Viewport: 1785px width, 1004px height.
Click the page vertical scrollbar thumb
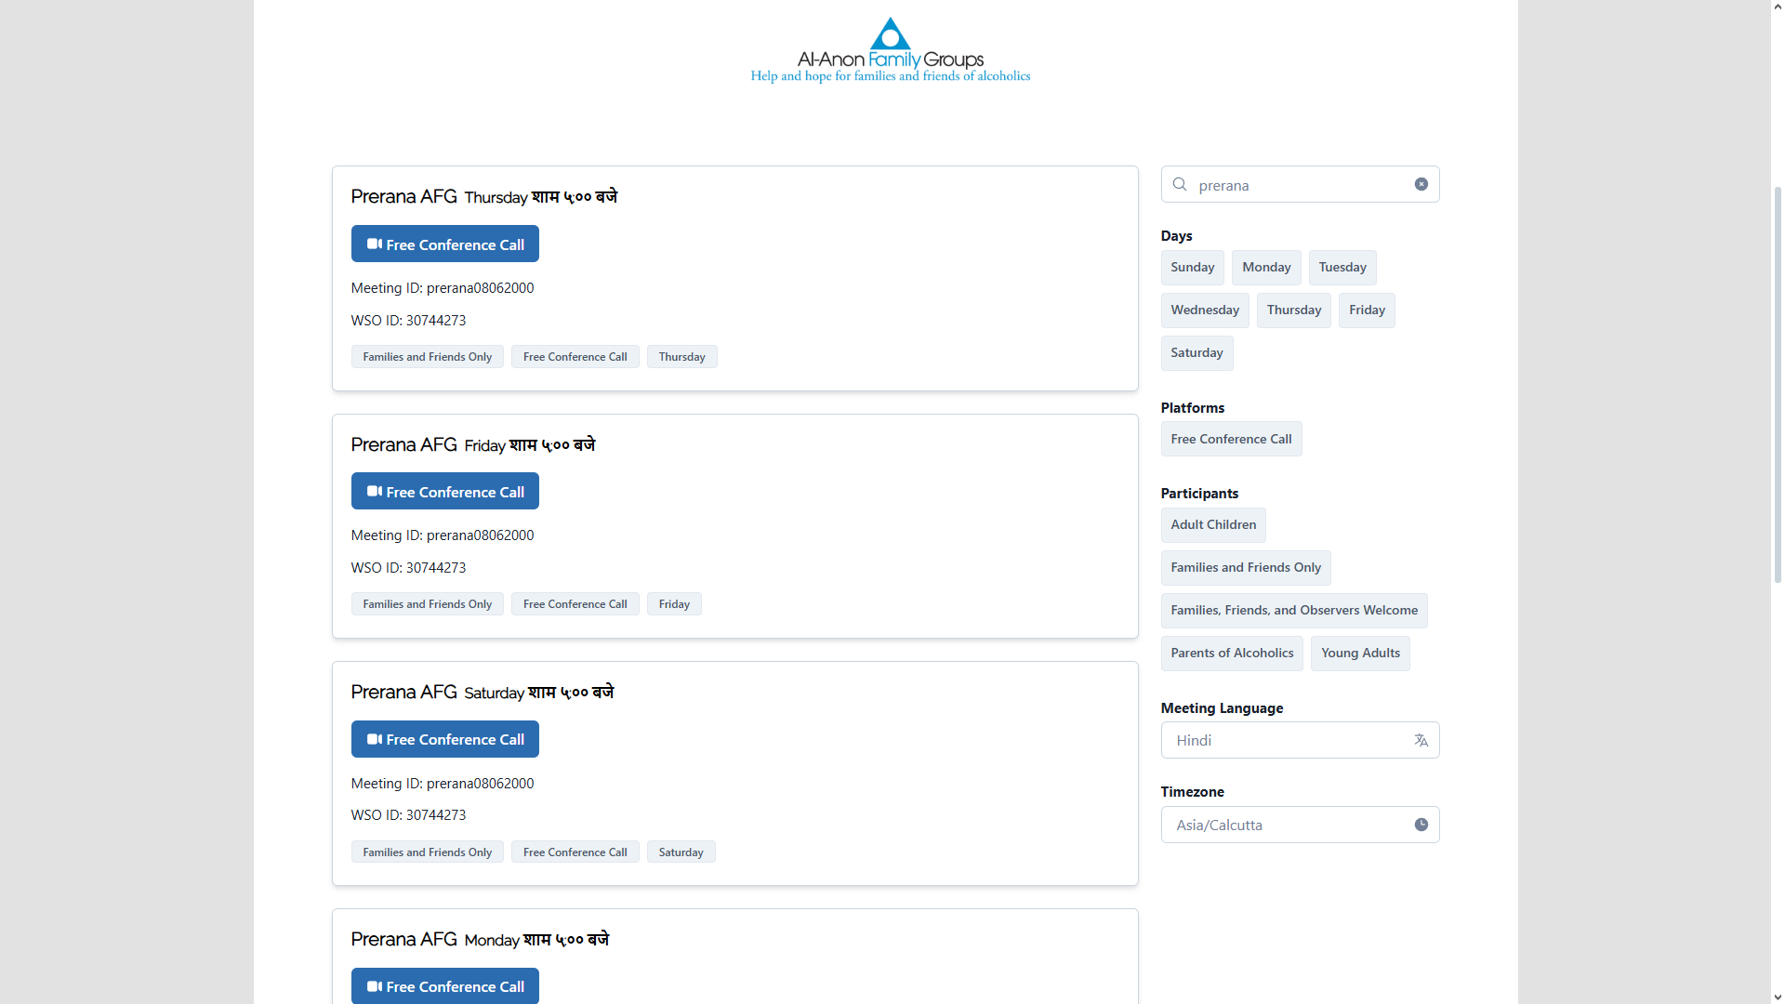1778,384
